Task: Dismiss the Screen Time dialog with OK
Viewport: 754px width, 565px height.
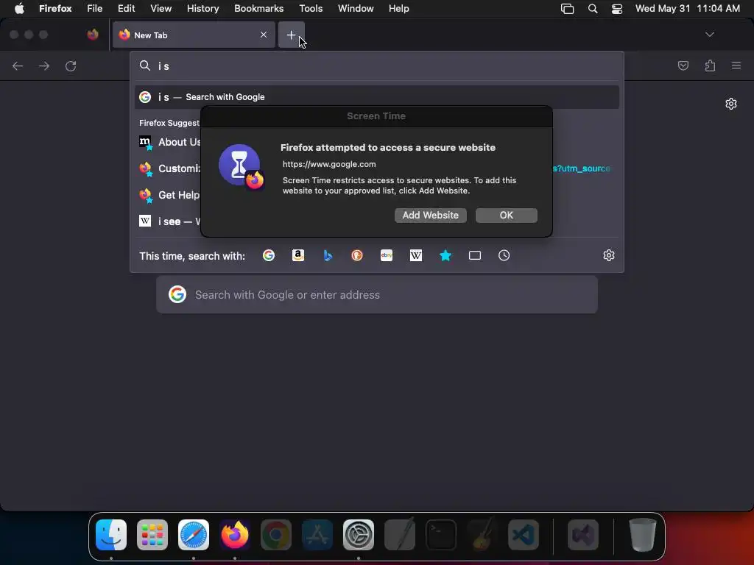Action: [x=507, y=216]
